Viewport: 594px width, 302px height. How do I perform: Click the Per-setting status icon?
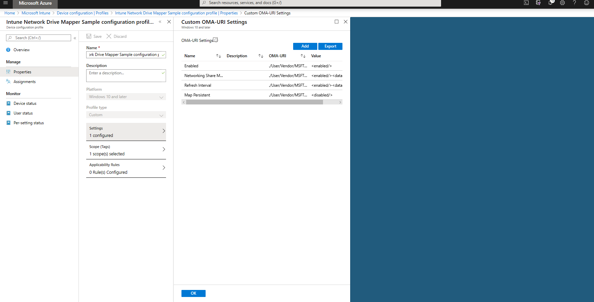(8, 123)
